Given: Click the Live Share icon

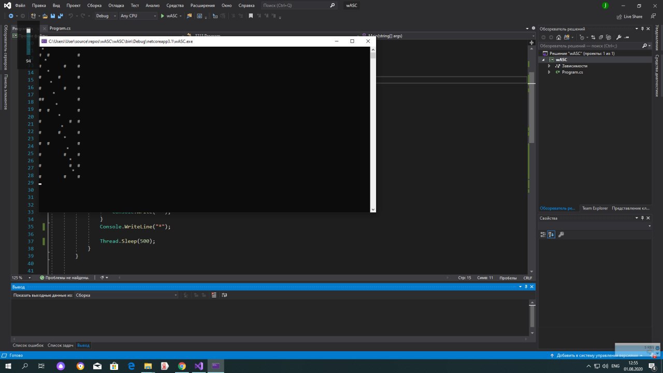Looking at the screenshot, I should (620, 17).
